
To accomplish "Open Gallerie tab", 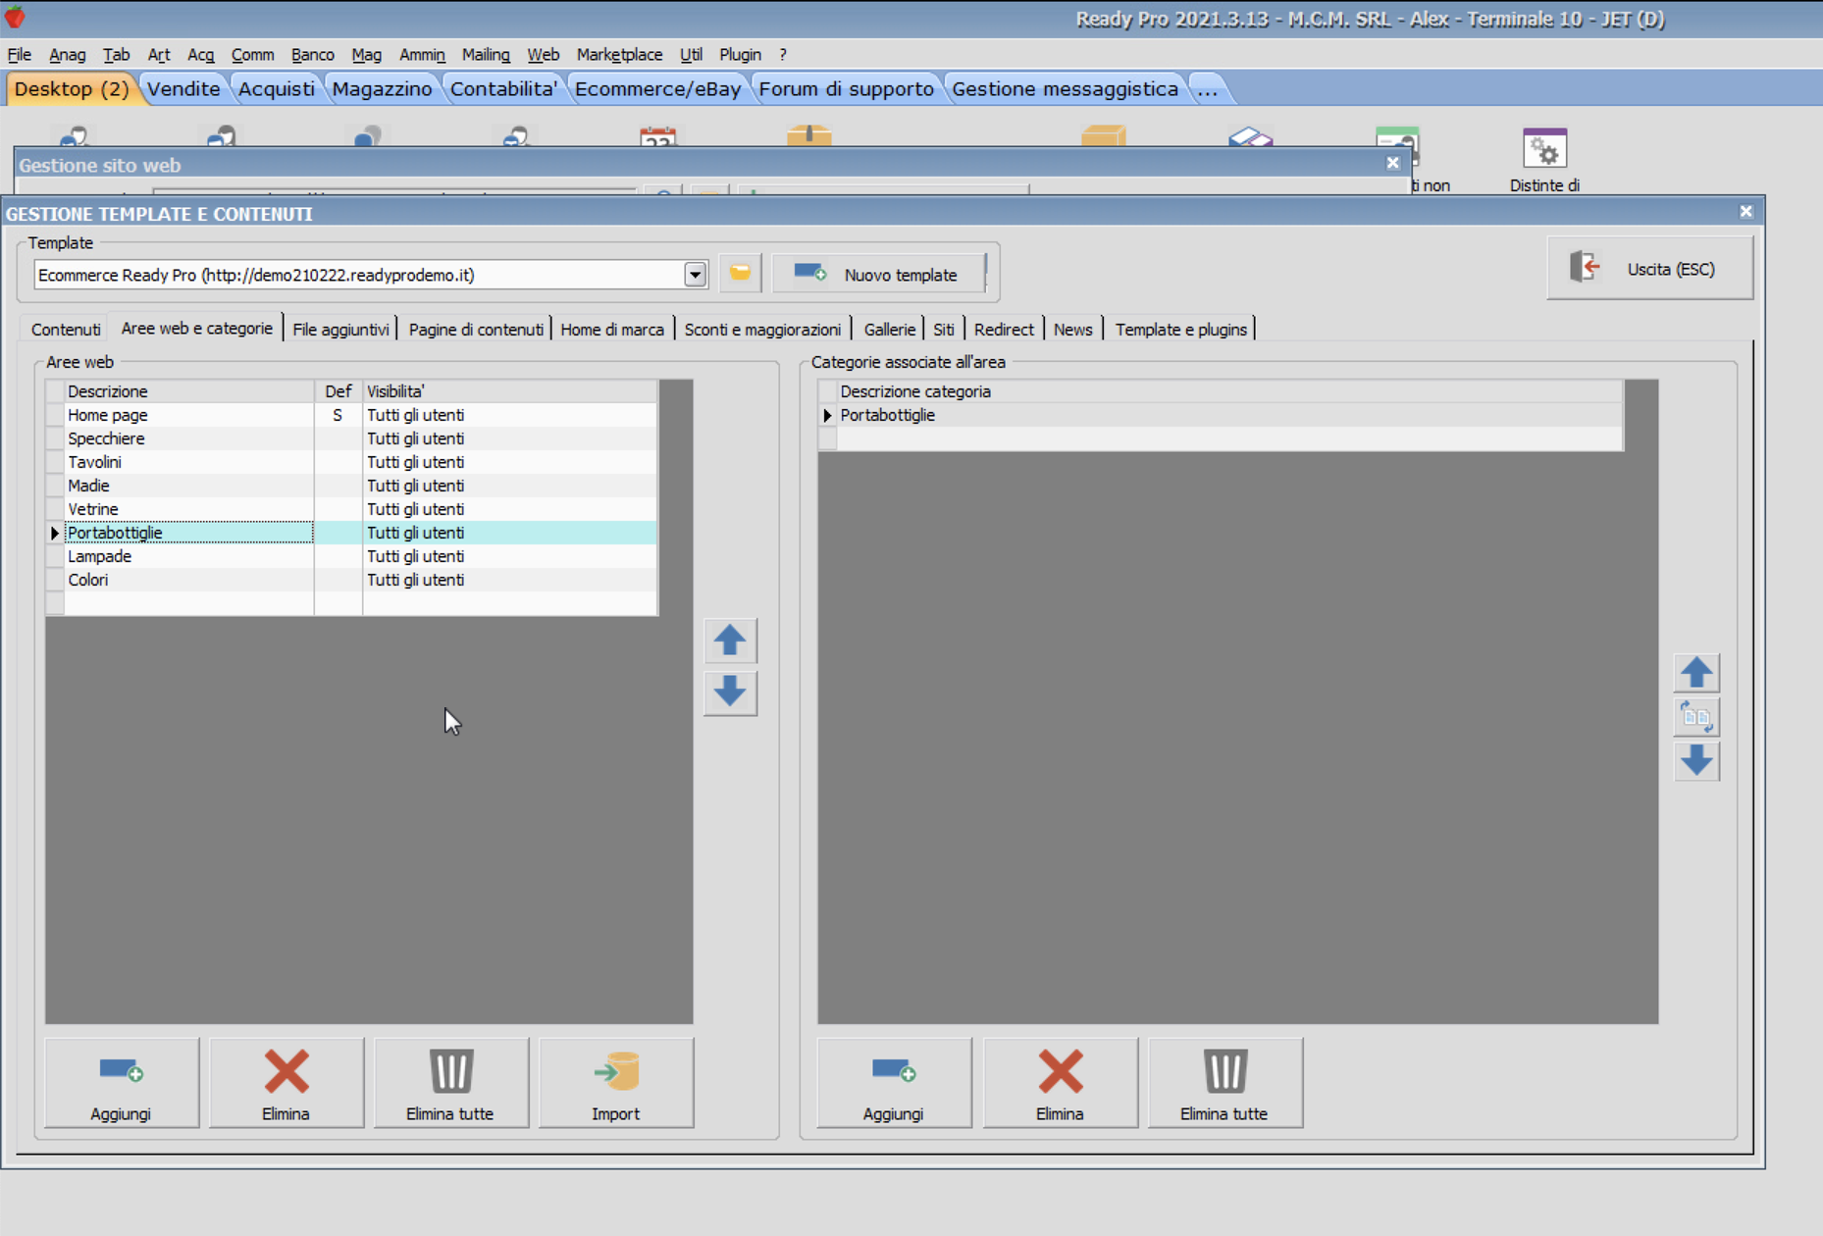I will click(x=890, y=330).
